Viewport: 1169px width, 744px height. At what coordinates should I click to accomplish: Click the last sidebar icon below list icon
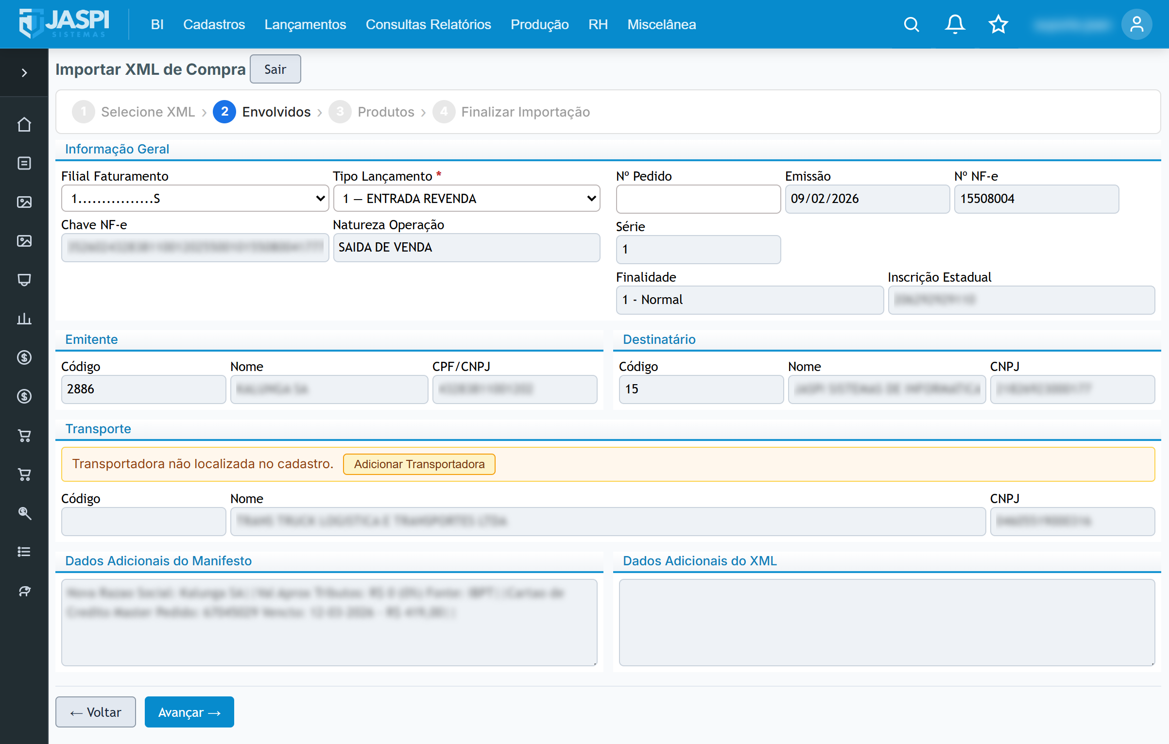pyautogui.click(x=24, y=591)
